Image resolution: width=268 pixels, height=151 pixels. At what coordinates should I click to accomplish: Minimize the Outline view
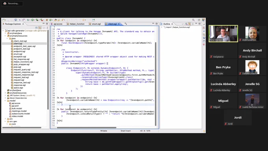196,23
